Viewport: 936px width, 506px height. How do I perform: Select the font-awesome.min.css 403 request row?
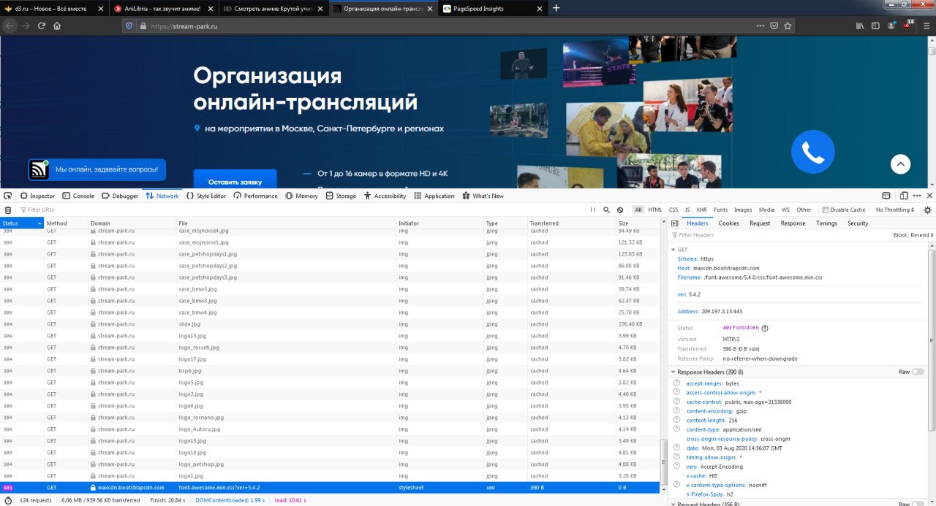pos(330,487)
